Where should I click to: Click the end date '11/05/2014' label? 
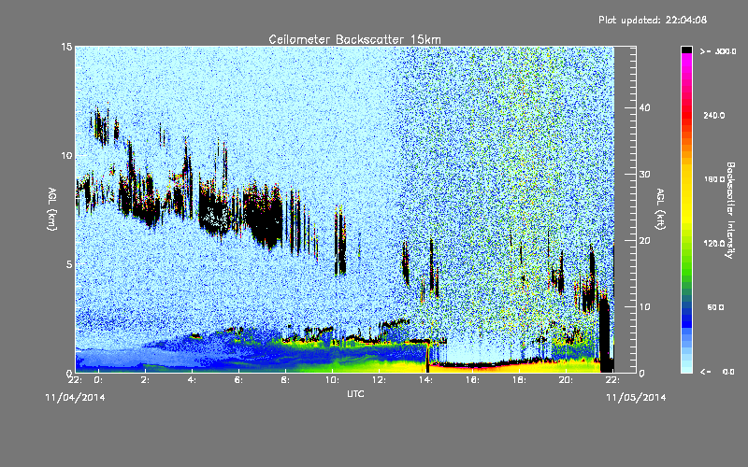(636, 398)
